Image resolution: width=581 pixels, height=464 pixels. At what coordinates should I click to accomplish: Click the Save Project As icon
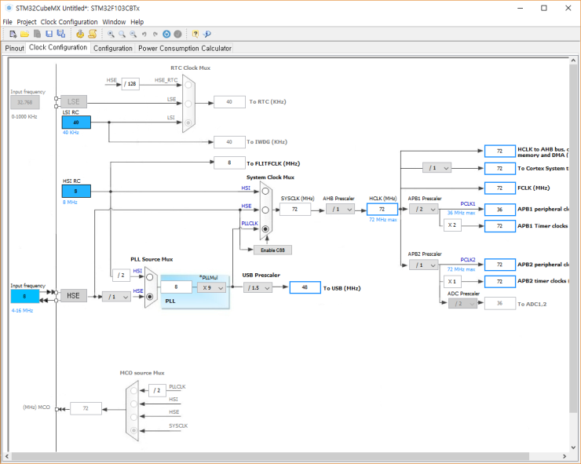[60, 34]
